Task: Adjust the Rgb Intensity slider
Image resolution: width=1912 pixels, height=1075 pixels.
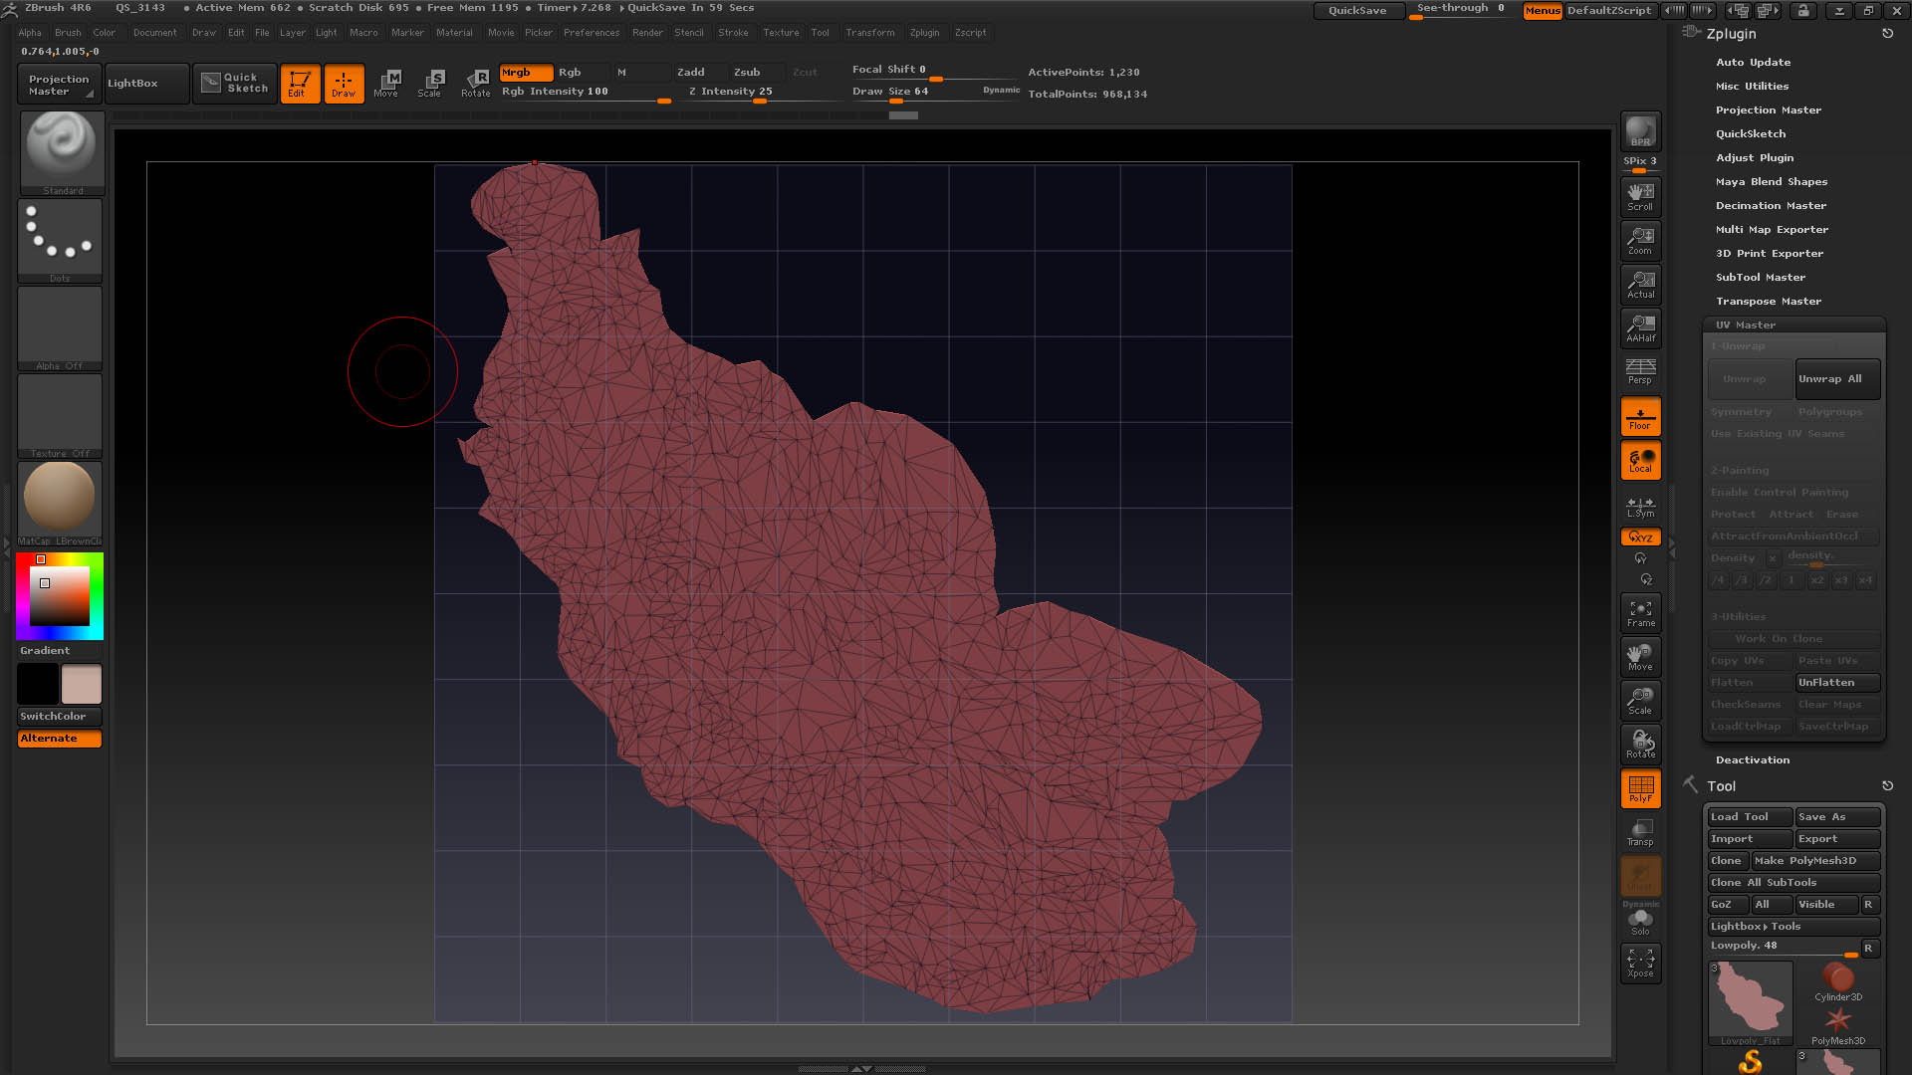Action: pyautogui.click(x=586, y=92)
